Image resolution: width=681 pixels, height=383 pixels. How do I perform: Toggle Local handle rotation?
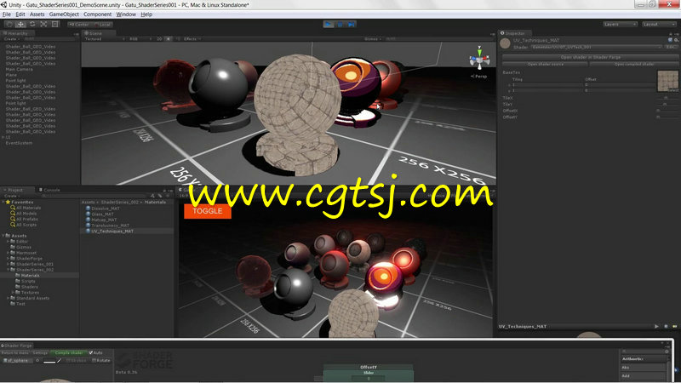[102, 25]
